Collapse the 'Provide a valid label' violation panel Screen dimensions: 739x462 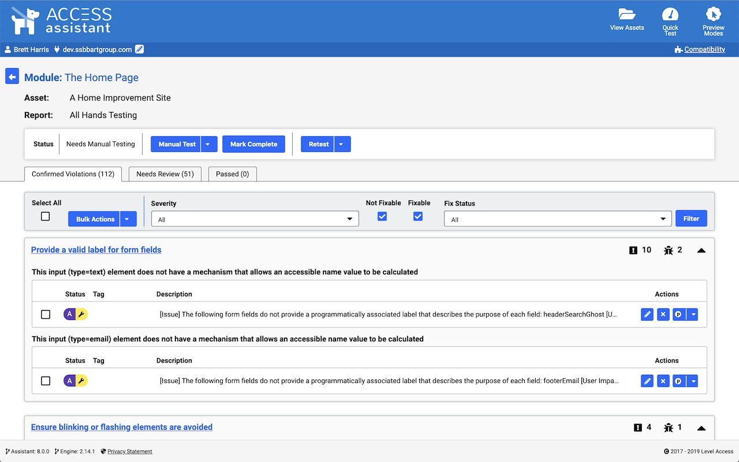701,250
